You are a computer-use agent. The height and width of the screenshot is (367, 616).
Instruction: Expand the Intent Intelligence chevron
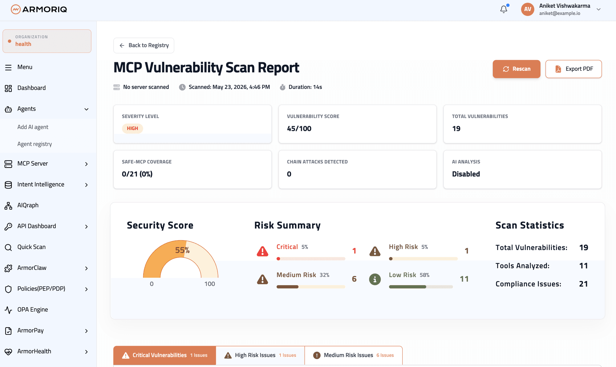tap(87, 185)
